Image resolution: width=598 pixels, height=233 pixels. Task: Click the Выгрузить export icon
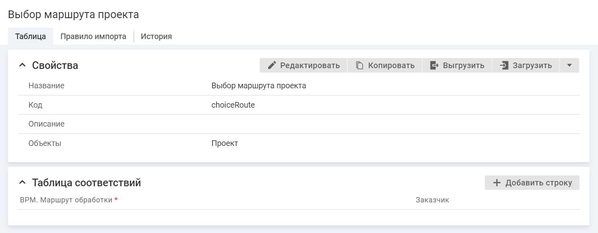tap(434, 65)
